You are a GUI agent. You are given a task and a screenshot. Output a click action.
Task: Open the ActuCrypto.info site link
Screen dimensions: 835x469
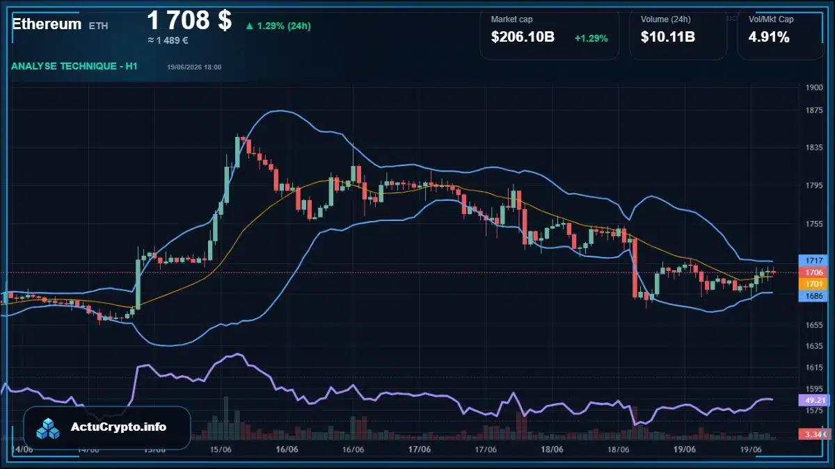click(119, 427)
